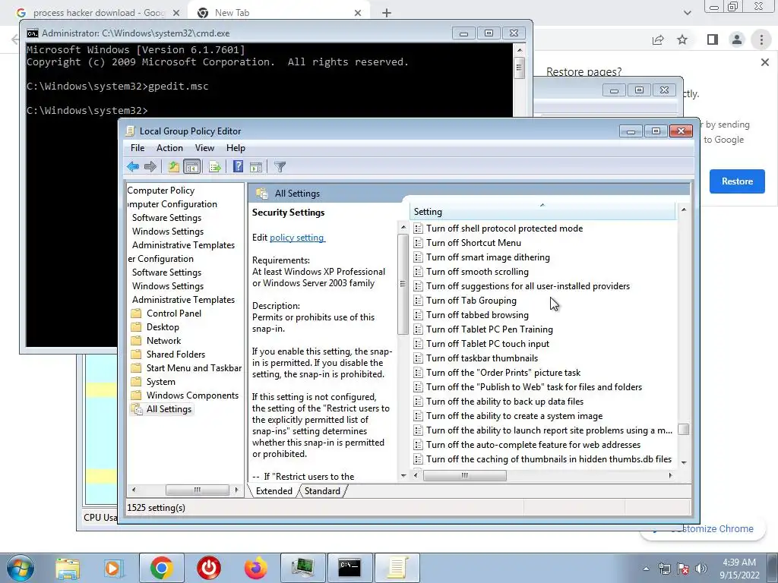Click volume speaker icon in system tray

[x=701, y=569]
